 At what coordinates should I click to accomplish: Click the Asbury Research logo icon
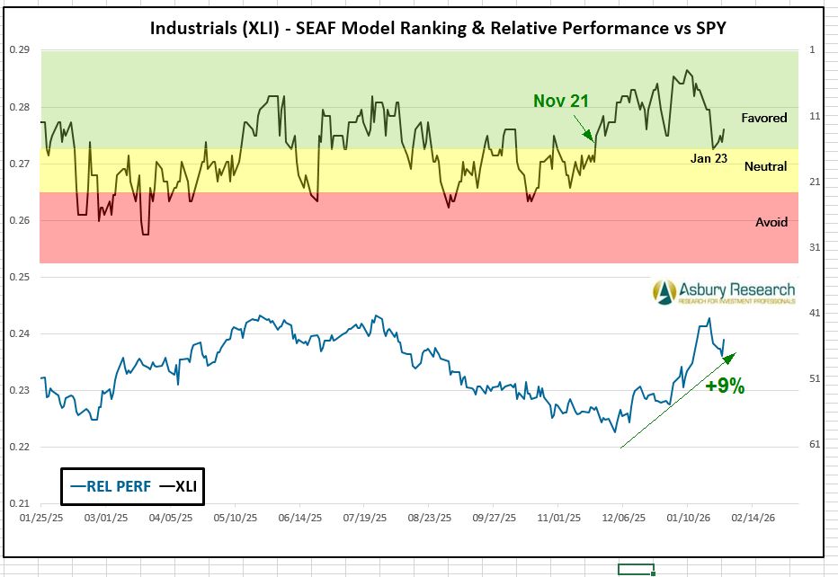666,290
